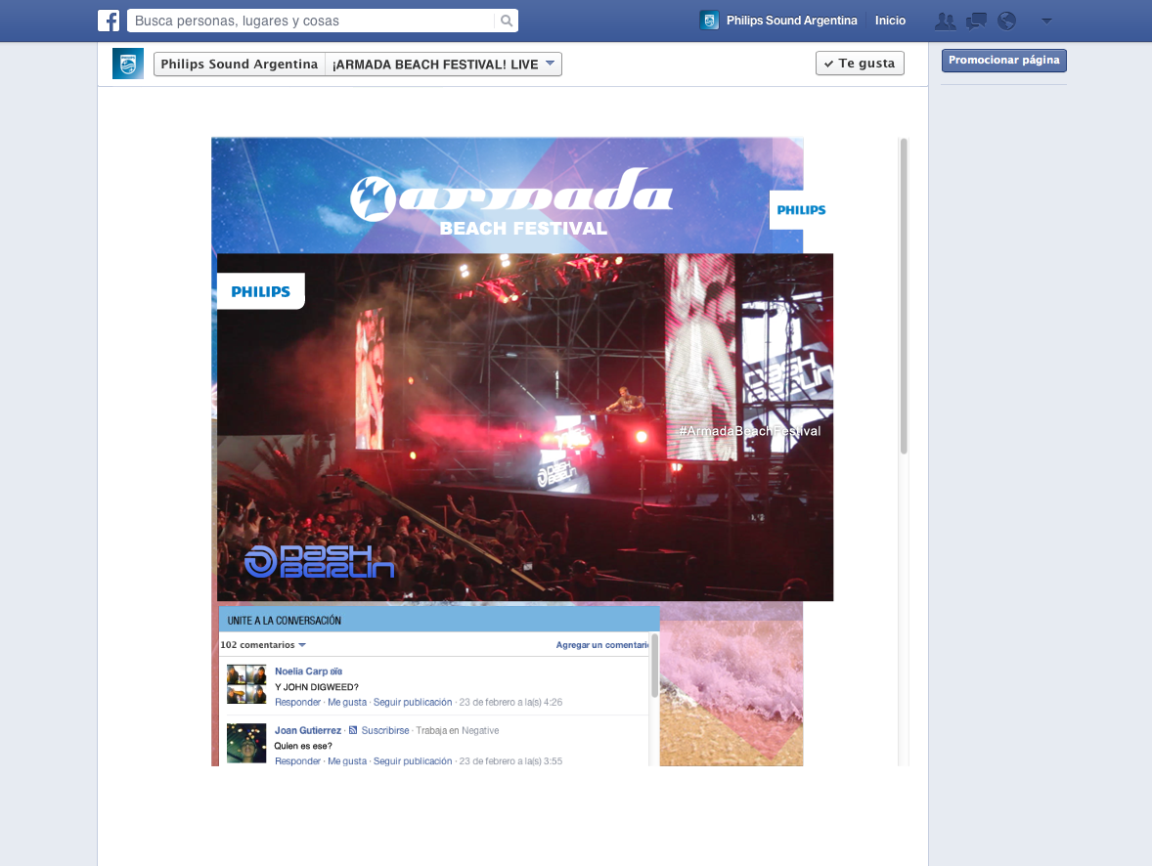Screen dimensions: 1152x866
Task: Click the page vertical scrollbar
Action: point(904,296)
